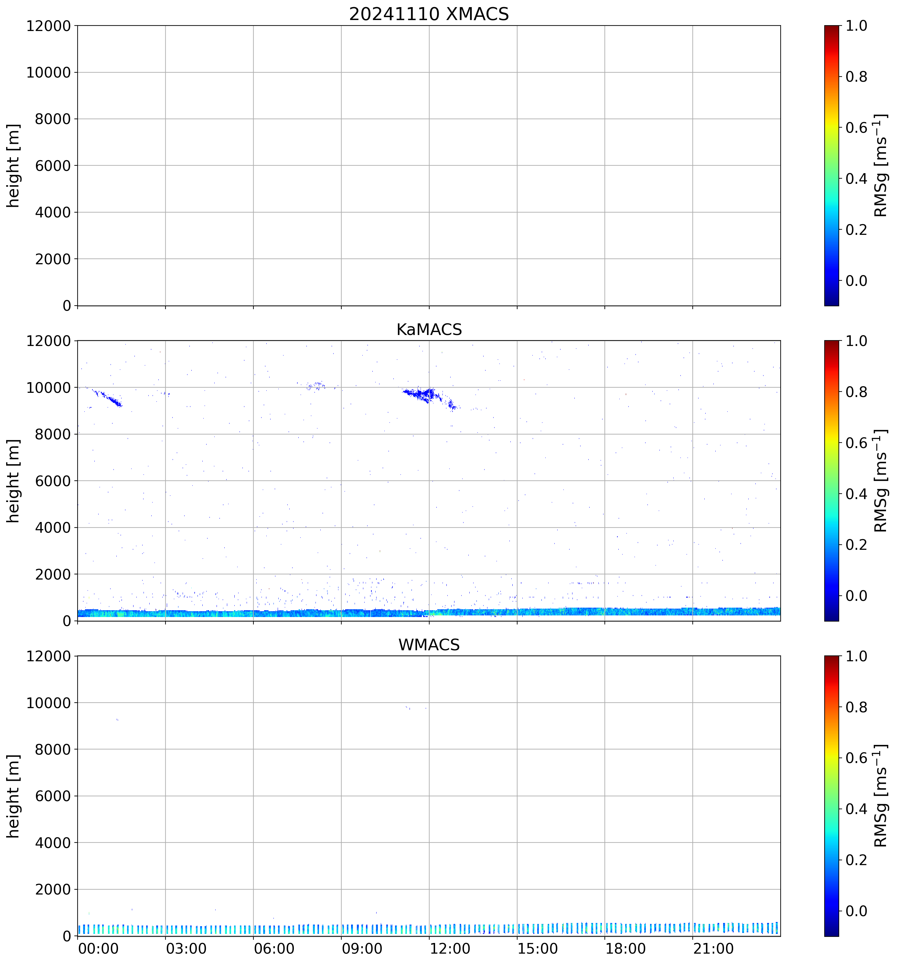Click the 20241110 XMACS plot title
Screen dimensions: 897x963
click(428, 14)
